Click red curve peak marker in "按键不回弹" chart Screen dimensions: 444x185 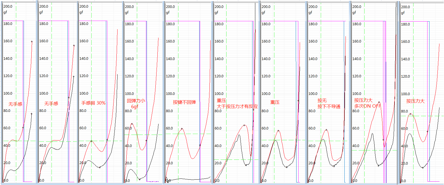182,129
